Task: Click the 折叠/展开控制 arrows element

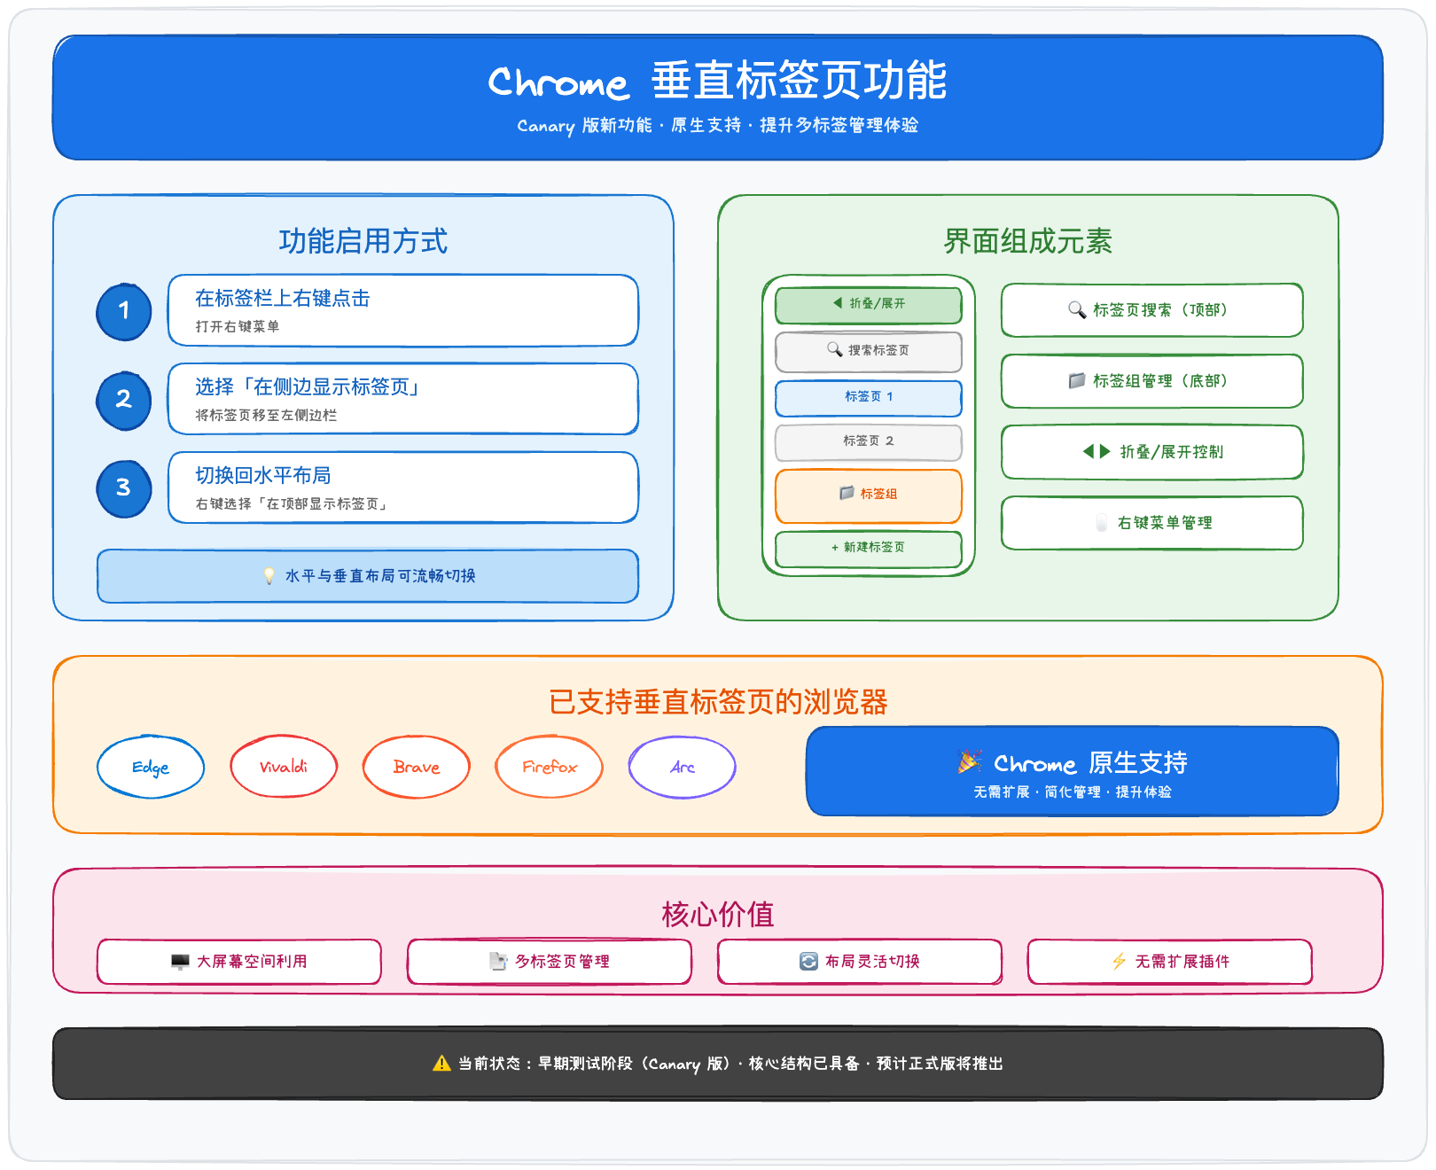Action: 1097,452
